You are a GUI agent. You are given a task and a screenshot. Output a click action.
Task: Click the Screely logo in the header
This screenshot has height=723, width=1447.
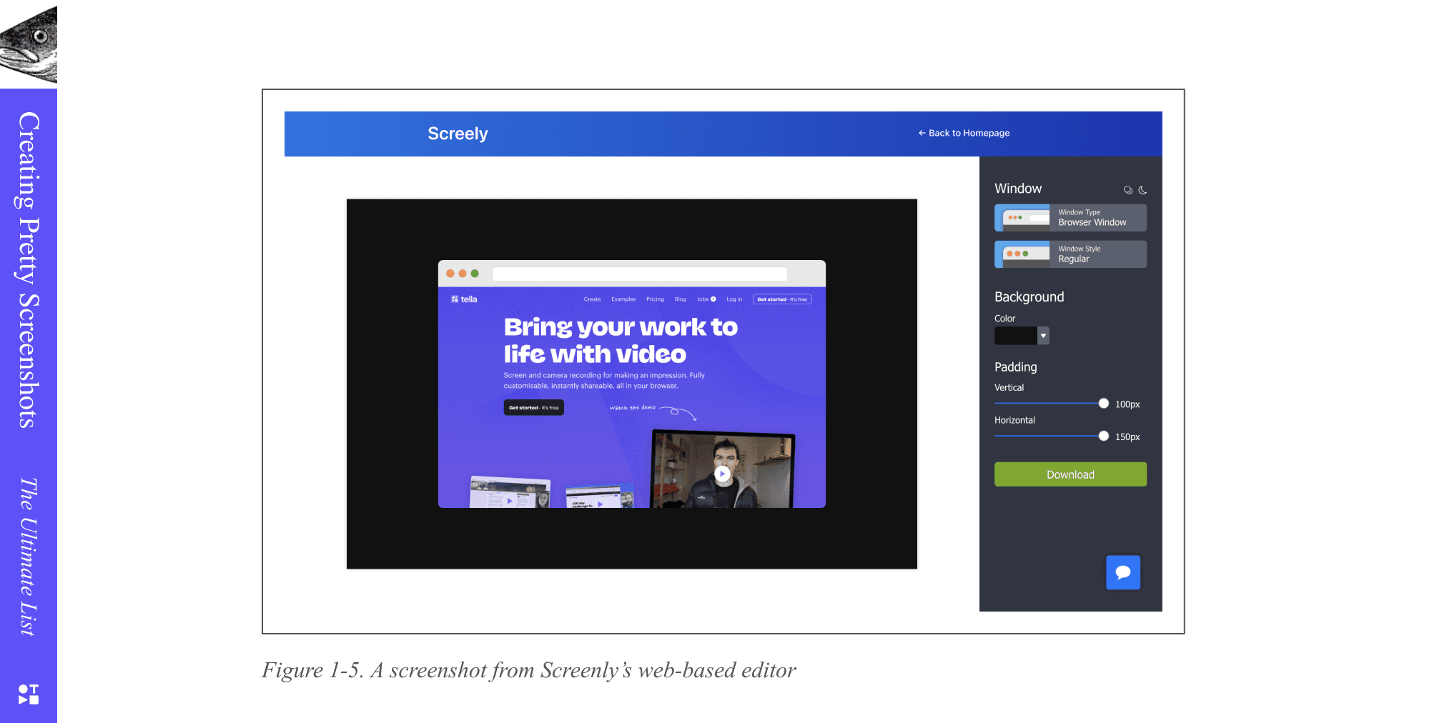458,134
